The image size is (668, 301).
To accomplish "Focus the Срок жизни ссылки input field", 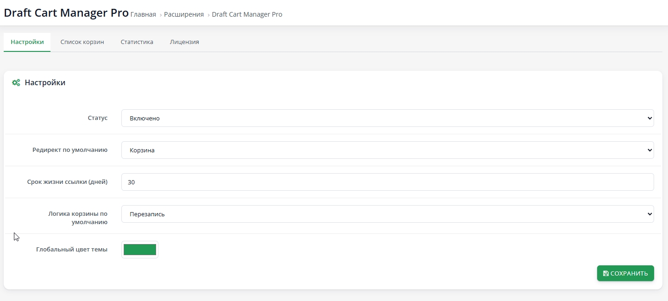I will pos(387,182).
